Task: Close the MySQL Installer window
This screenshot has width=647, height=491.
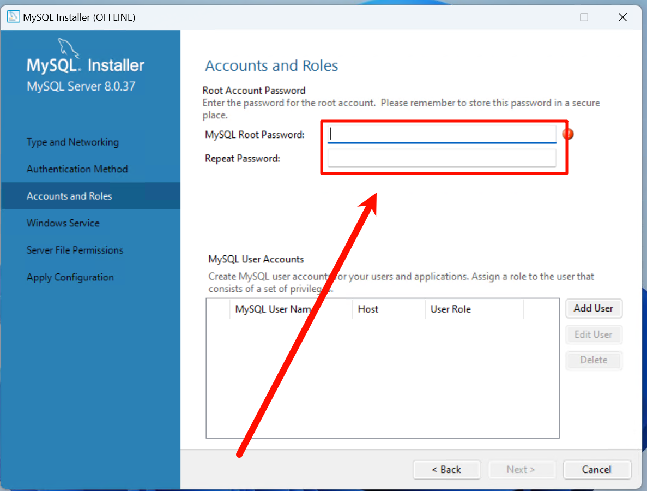Action: [622, 17]
